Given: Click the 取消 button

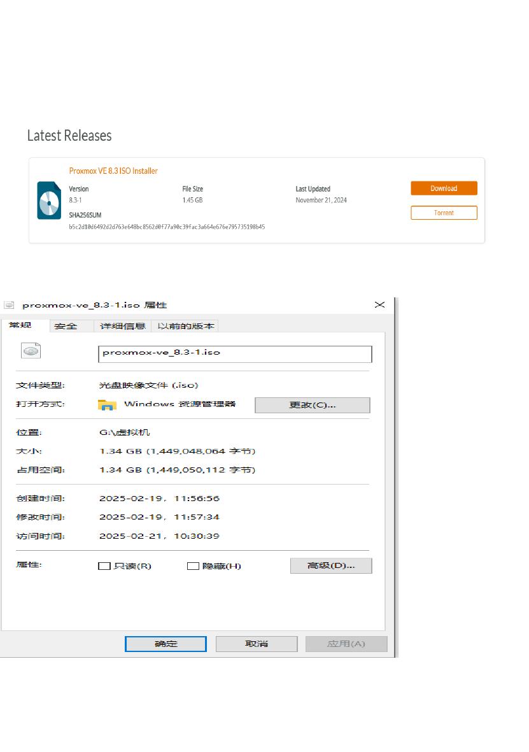Looking at the screenshot, I should click(x=257, y=644).
